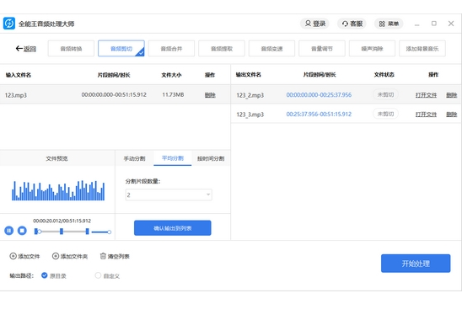Select the 按时间分割 split mode tab
This screenshot has width=462, height=309.
click(211, 158)
